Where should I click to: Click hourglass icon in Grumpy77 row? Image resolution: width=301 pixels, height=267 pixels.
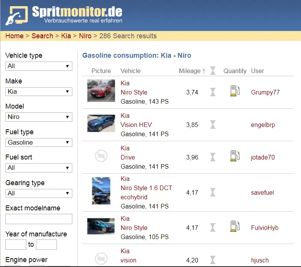[213, 92]
